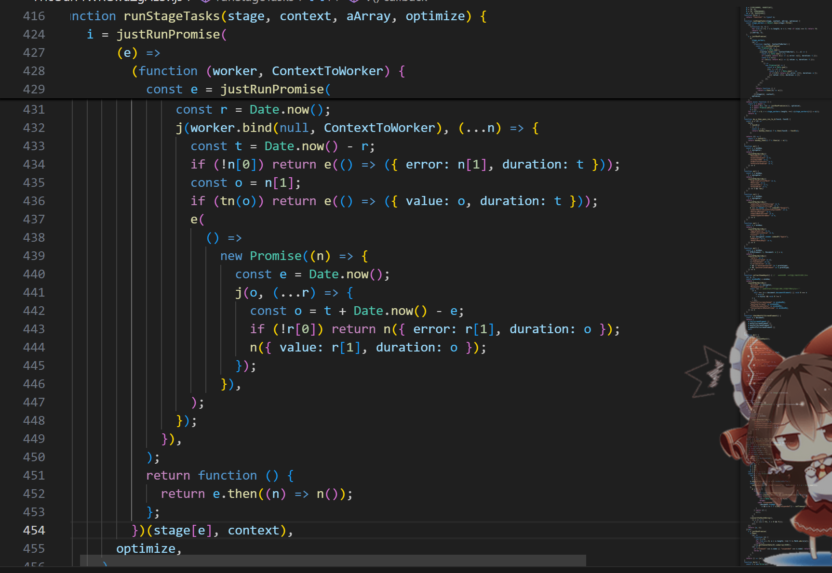Click 'error: r[1]' on line 443
This screenshot has width=832, height=573.
point(457,329)
